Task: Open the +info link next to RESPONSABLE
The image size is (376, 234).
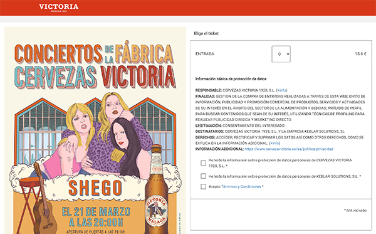Action: coord(282,90)
